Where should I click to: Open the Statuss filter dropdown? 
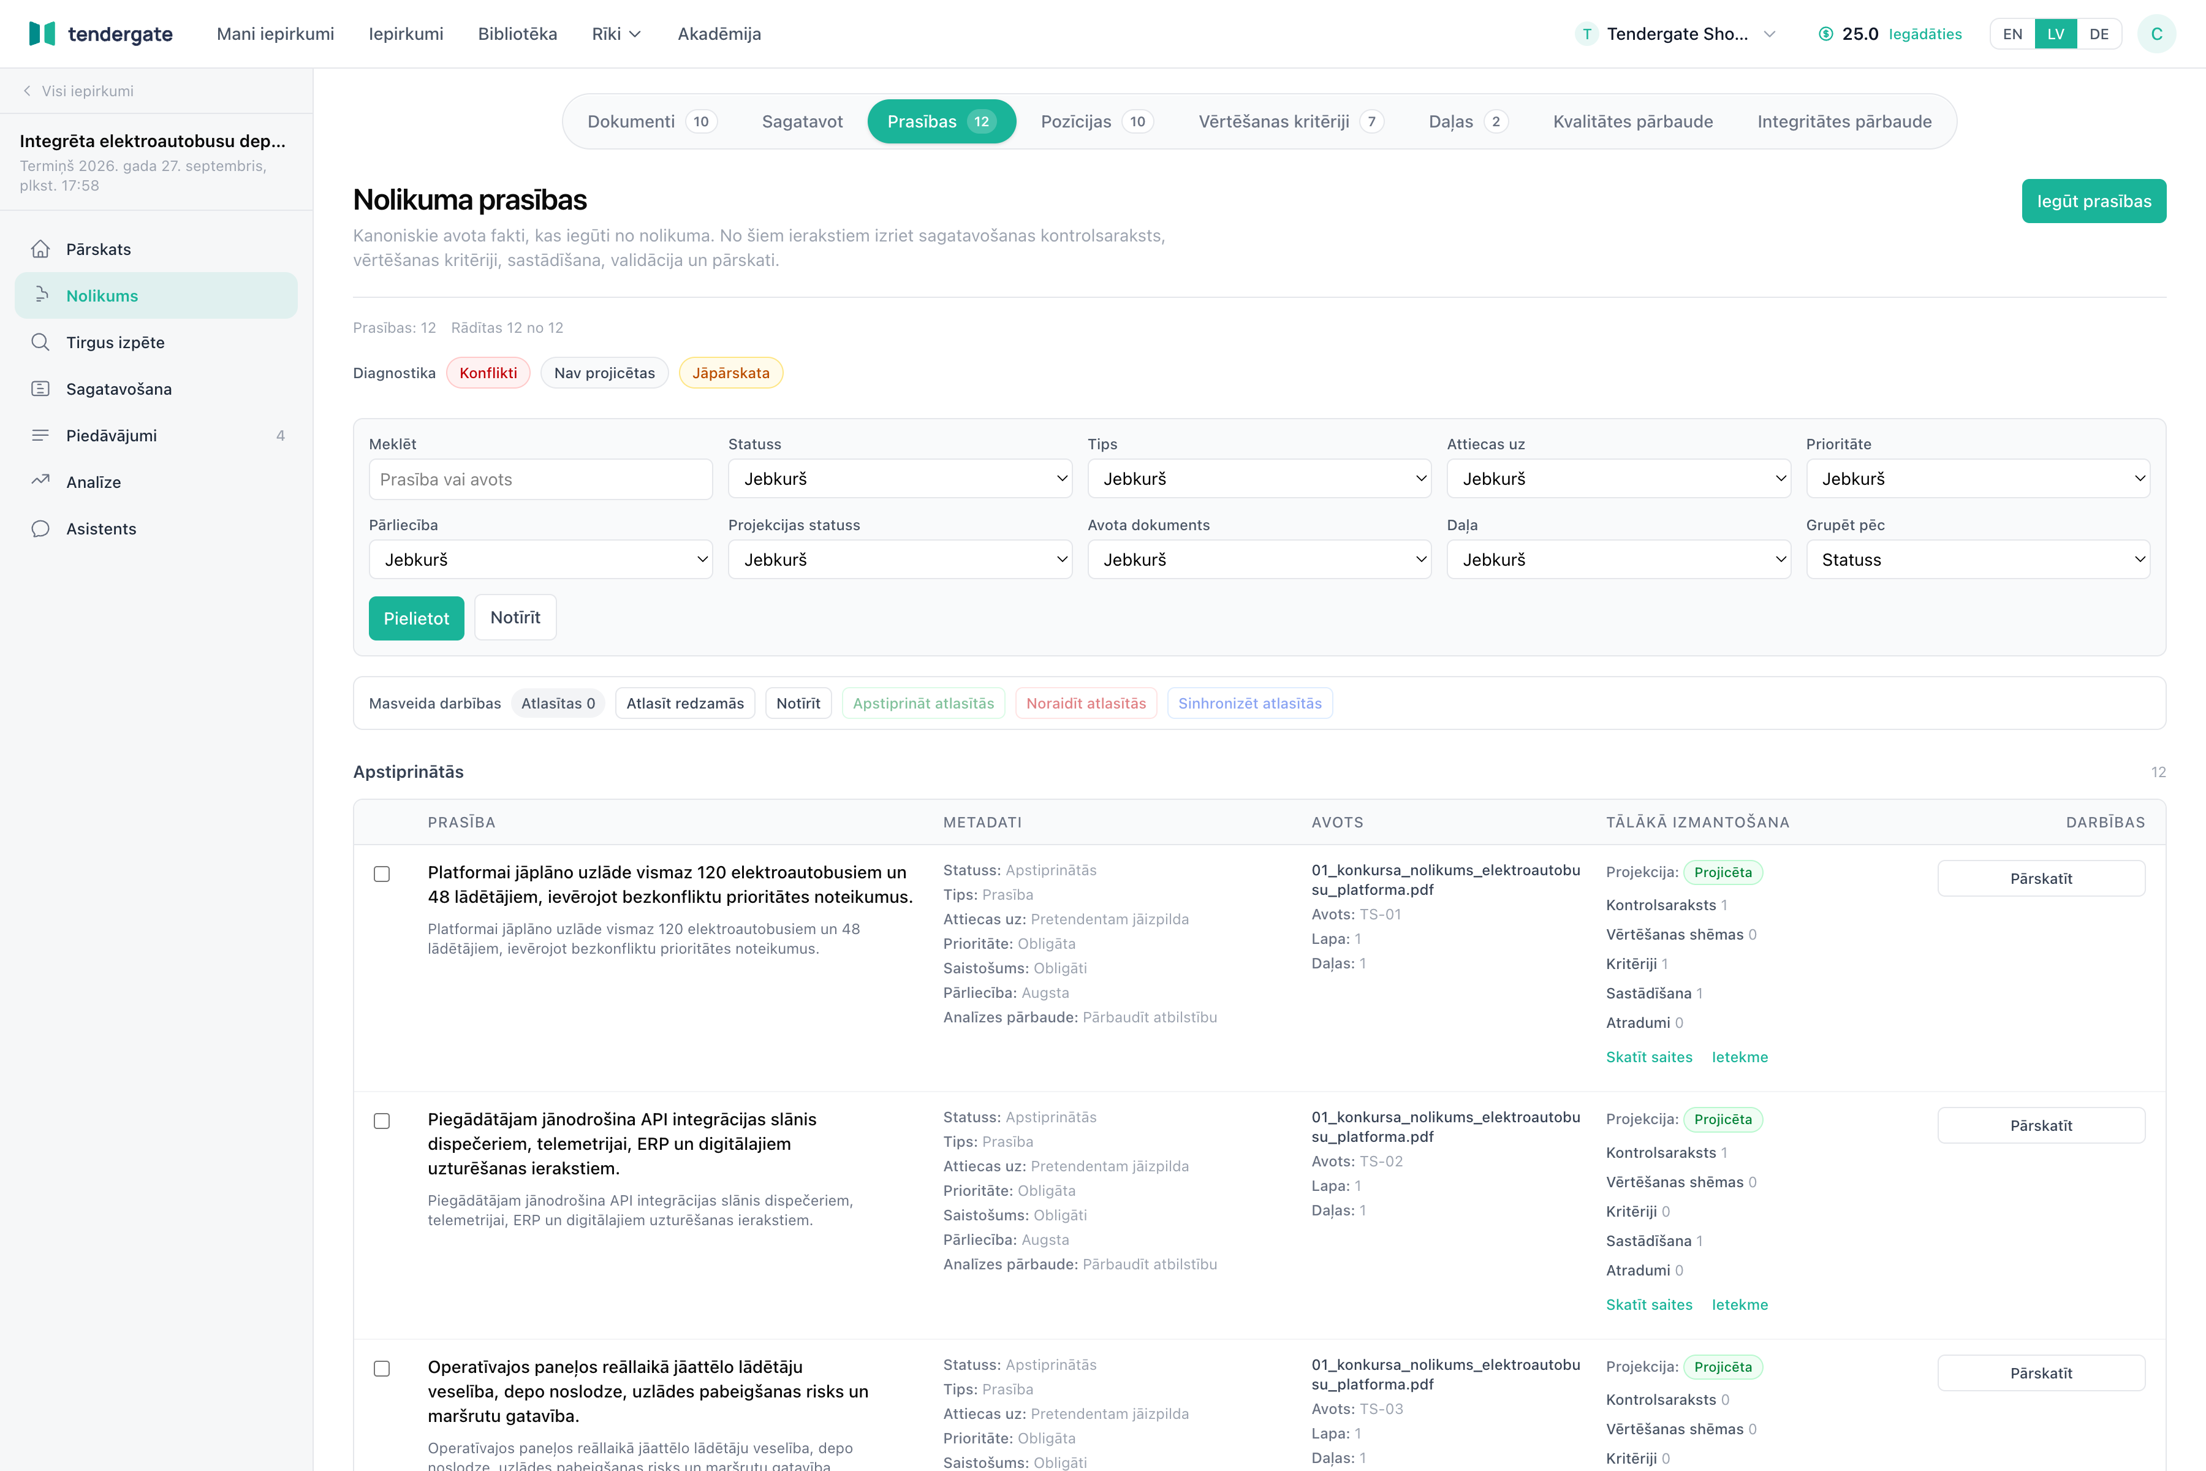[x=900, y=479]
